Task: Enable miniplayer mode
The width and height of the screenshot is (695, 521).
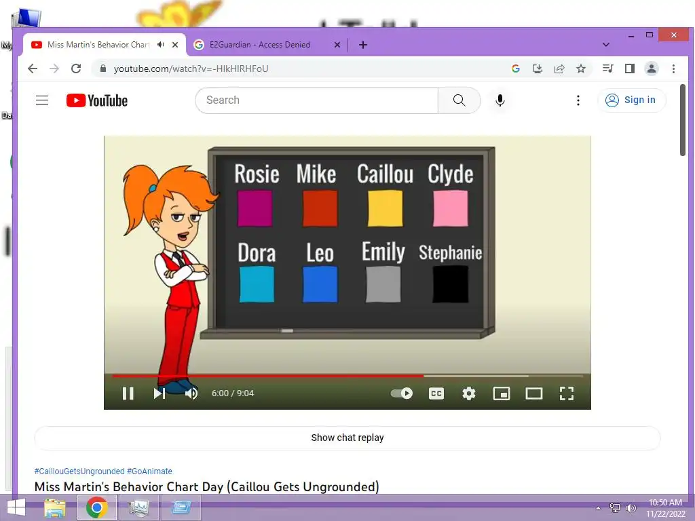Action: 502,393
